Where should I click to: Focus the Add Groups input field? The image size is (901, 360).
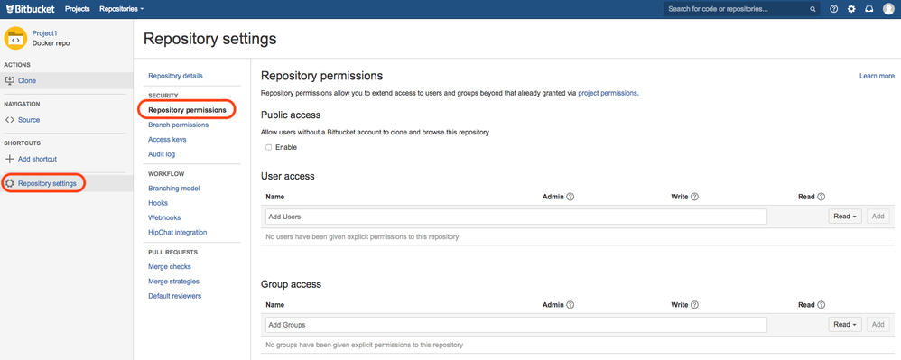click(516, 325)
